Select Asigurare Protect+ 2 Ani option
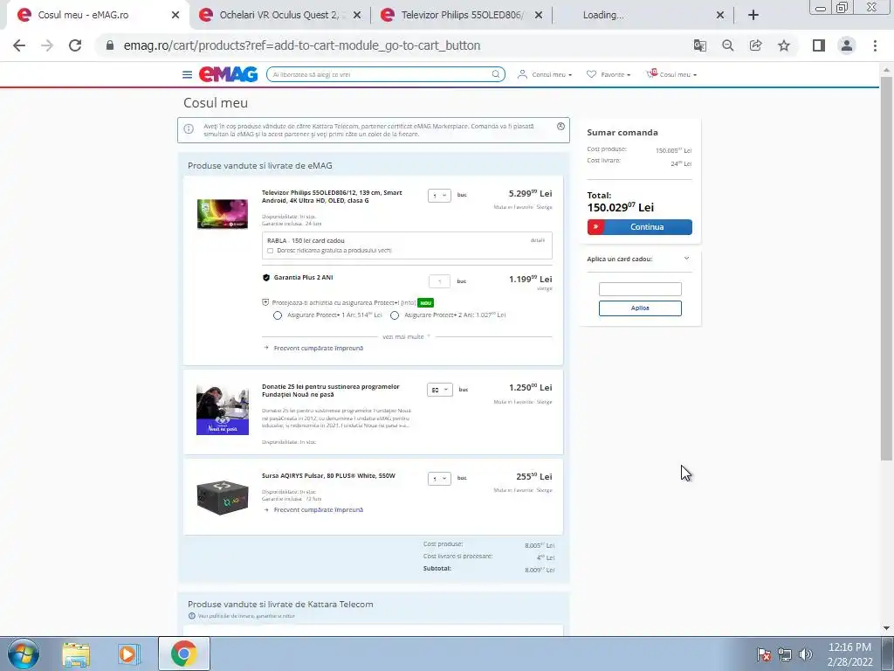Image resolution: width=894 pixels, height=671 pixels. pyautogui.click(x=395, y=315)
